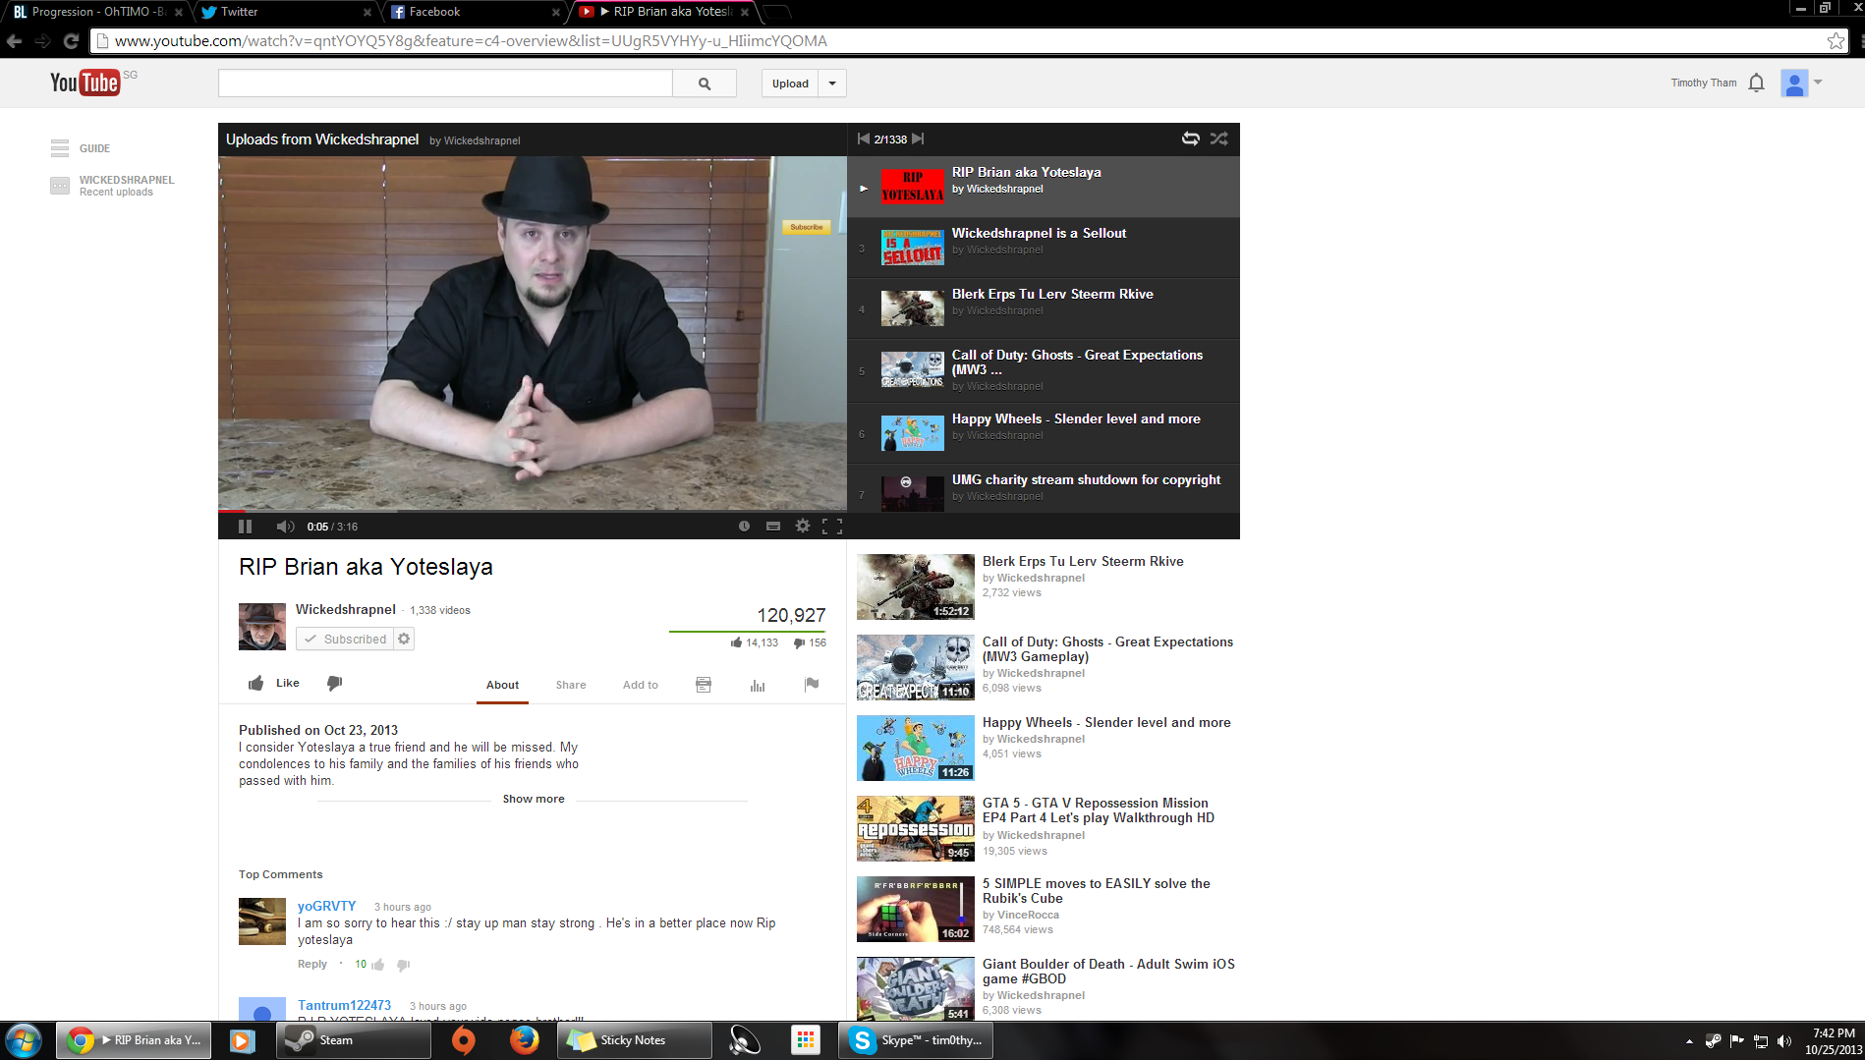Click the Wickedshrapnel Recent uploads guide item
Viewport: 1865px width, 1060px height.
click(x=113, y=186)
